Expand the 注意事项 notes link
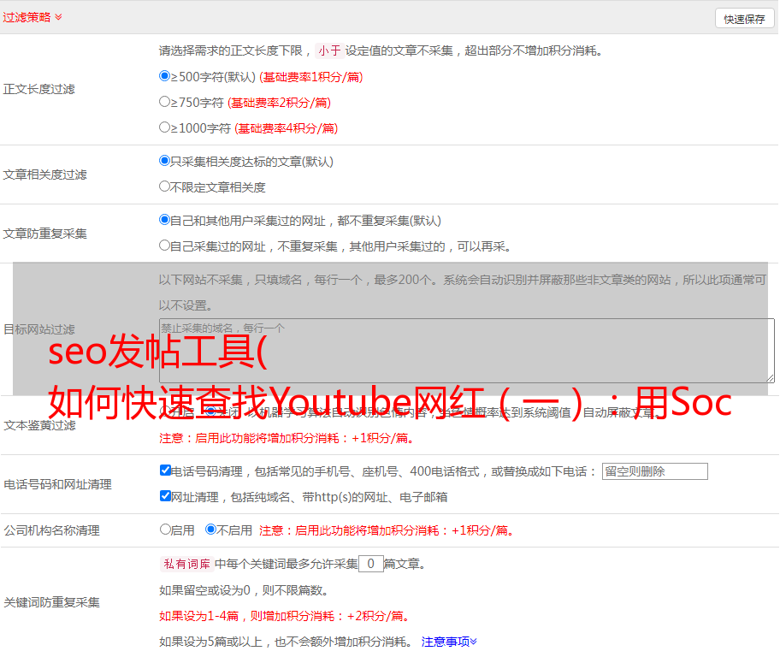Viewport: 780px width, 657px height. (x=449, y=641)
